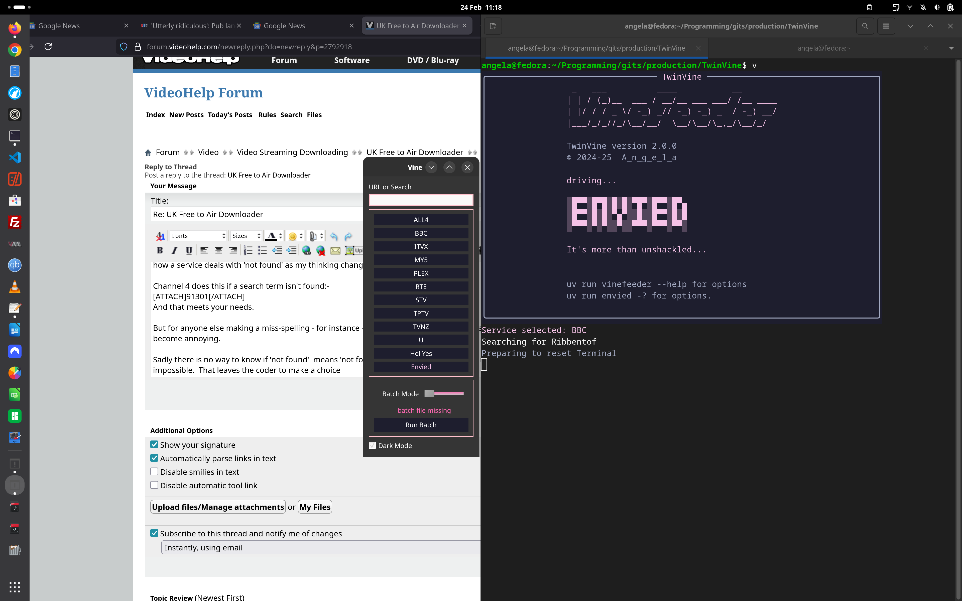Enable Disable smilies in text
Viewport: 962px width, 601px height.
coord(154,472)
